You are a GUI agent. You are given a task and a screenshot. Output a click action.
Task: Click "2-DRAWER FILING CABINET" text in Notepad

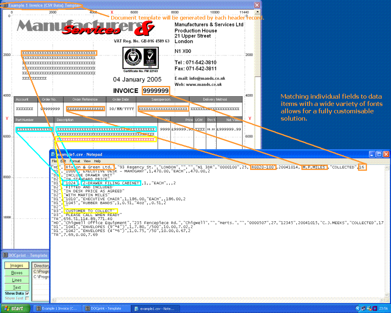(x=111, y=183)
